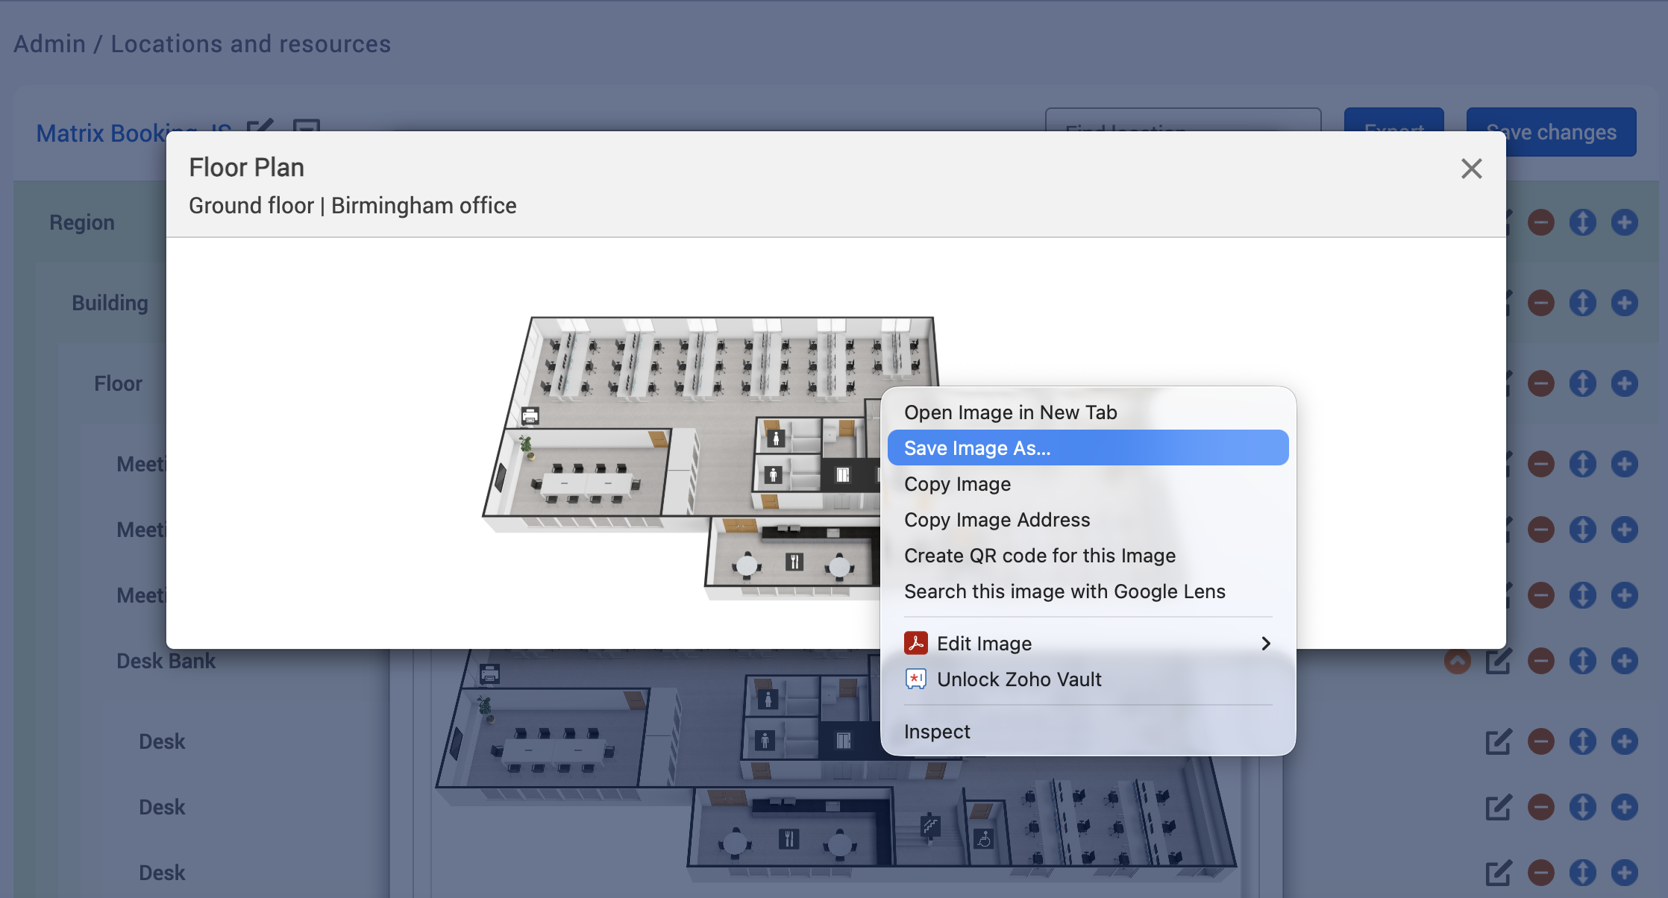Close the Floor Plan dialog
The image size is (1668, 898).
pos(1471,169)
